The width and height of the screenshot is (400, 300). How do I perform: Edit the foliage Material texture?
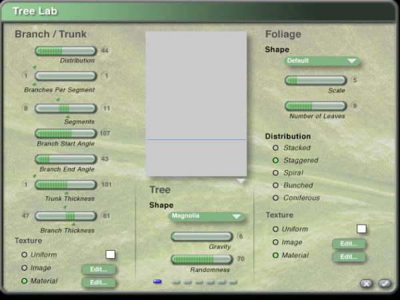pyautogui.click(x=349, y=257)
